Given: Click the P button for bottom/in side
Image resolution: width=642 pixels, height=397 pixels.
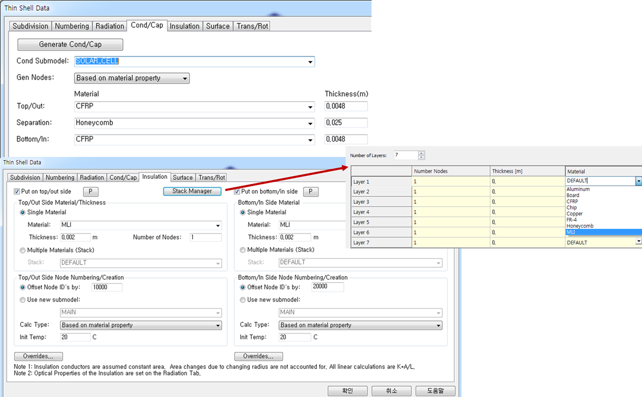Looking at the screenshot, I should pyautogui.click(x=311, y=191).
